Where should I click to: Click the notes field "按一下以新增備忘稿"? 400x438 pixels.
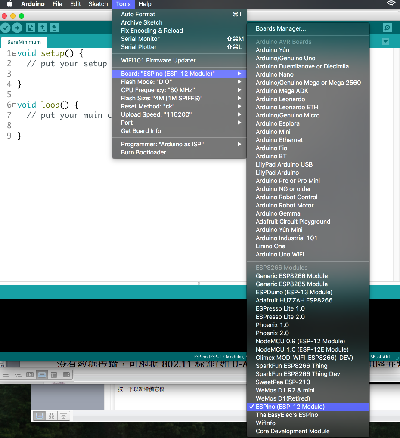(x=141, y=389)
